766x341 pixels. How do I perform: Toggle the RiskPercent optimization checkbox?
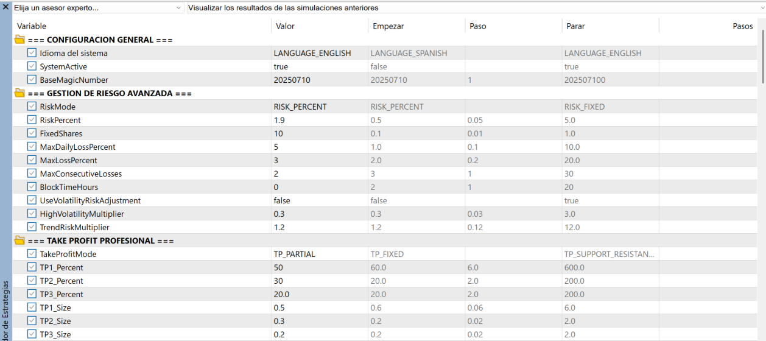pos(32,121)
